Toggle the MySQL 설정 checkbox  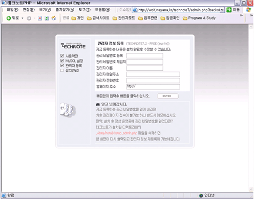point(62,61)
